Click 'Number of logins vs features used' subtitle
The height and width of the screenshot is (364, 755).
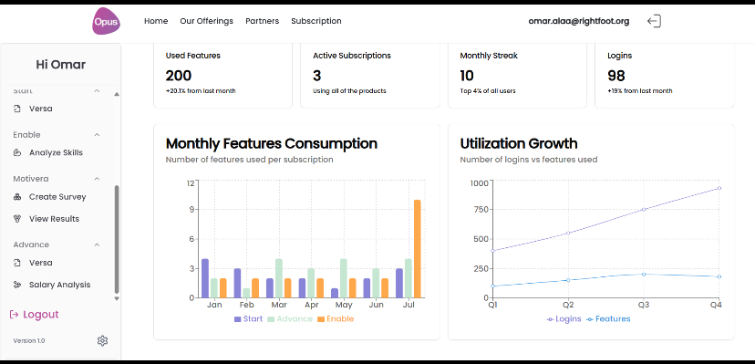[x=529, y=160]
